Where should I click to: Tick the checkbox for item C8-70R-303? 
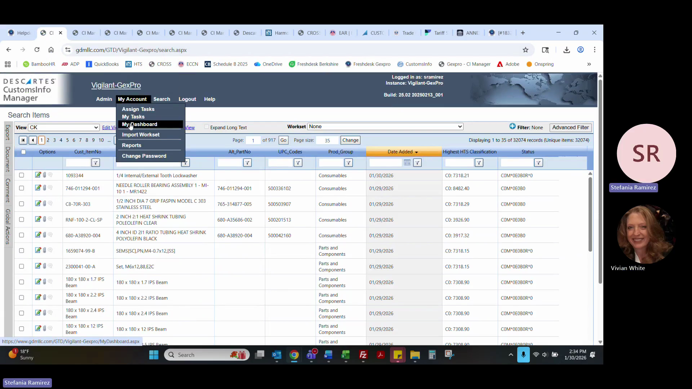(22, 204)
